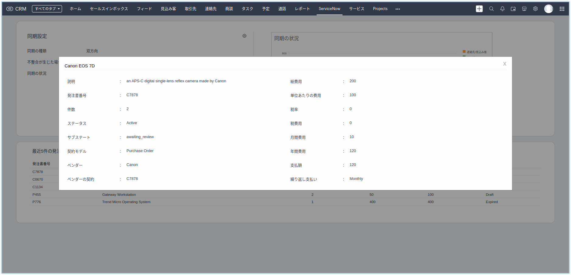The image size is (571, 275).
Task: Click the ベンダーの契約 value C7878
Action: (132, 179)
